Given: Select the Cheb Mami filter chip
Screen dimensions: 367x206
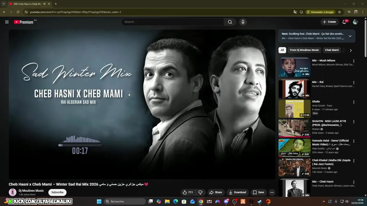Looking at the screenshot, I should 332,50.
